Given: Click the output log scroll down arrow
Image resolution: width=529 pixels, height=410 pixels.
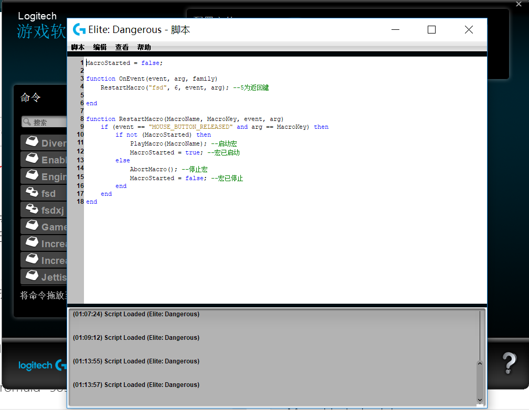Looking at the screenshot, I should tap(480, 400).
